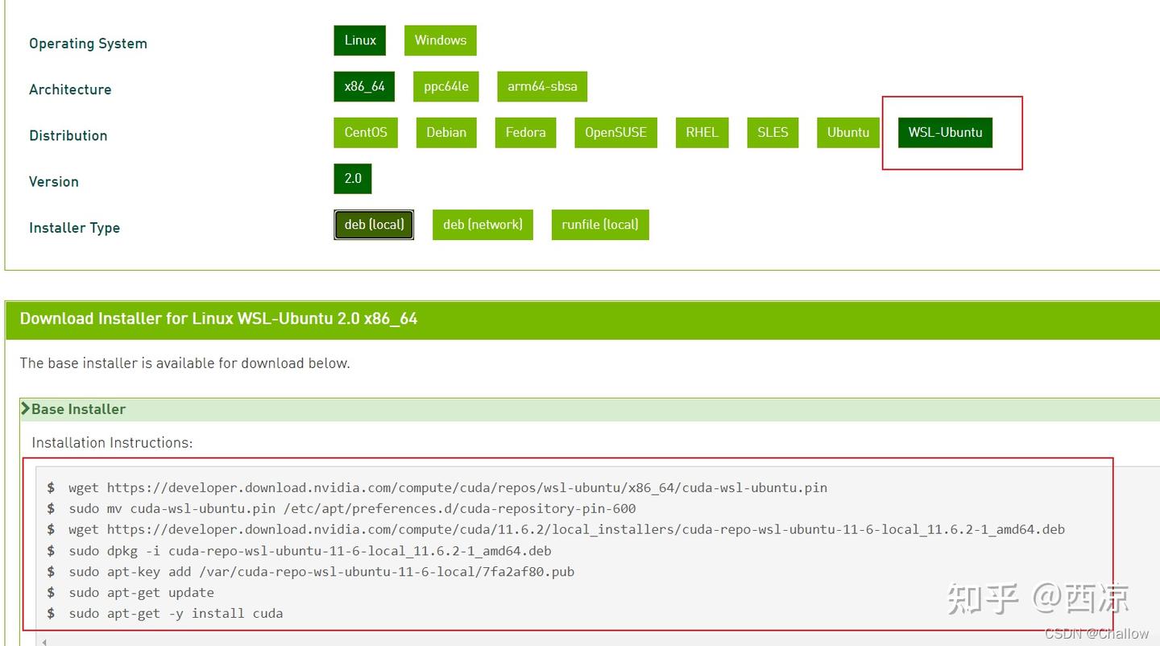Click the wget cuda-wsl-ubuntu.pin command line

(x=447, y=487)
